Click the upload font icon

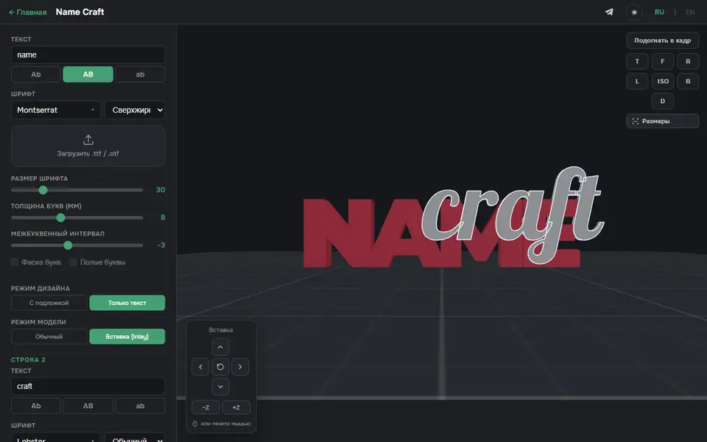tap(88, 140)
